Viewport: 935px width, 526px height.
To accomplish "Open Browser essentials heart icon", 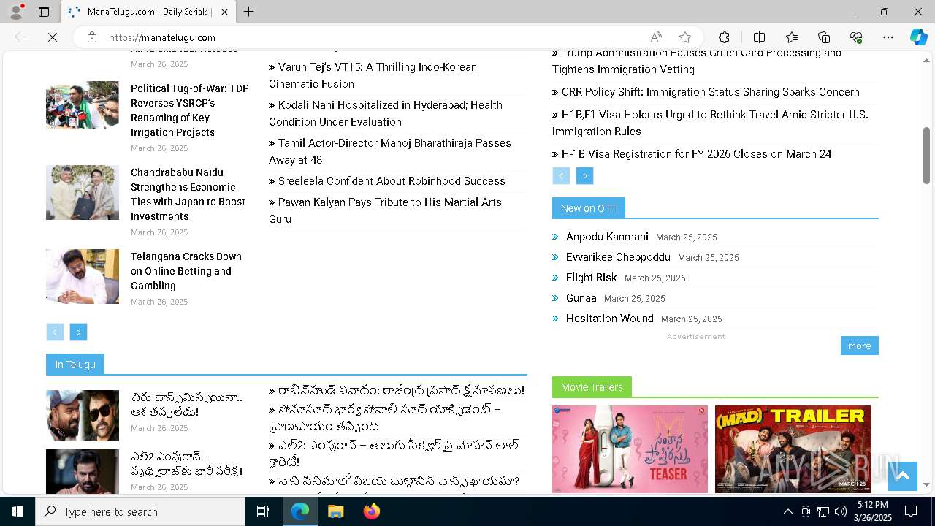I will [x=856, y=37].
